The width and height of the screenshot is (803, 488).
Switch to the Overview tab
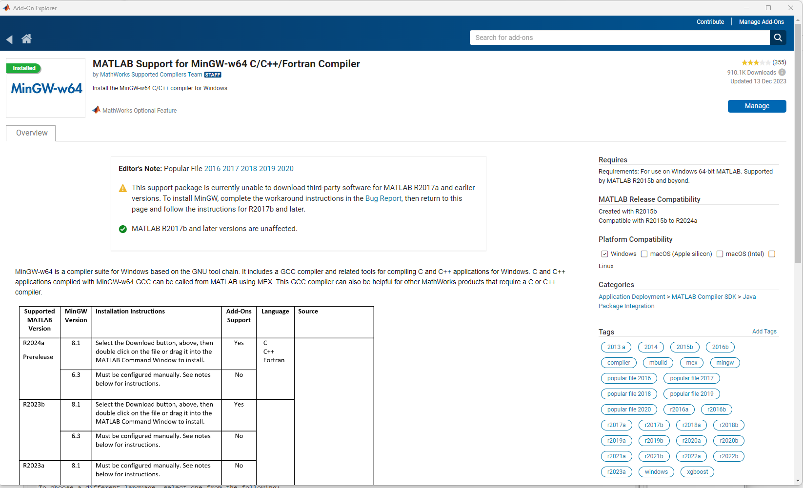(x=31, y=133)
